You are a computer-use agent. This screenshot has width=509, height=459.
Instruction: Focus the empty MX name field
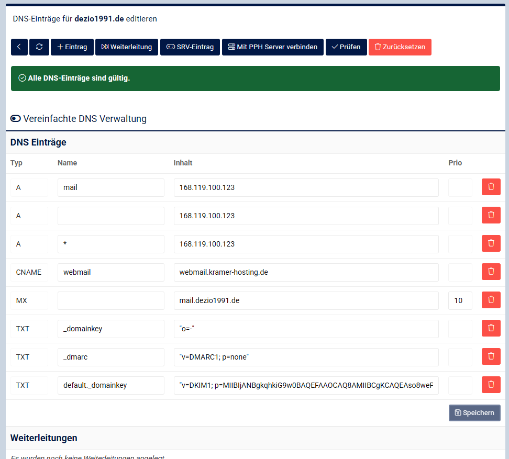click(x=111, y=300)
